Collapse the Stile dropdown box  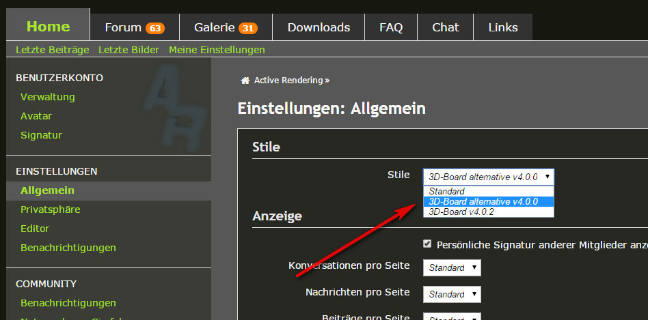click(489, 177)
